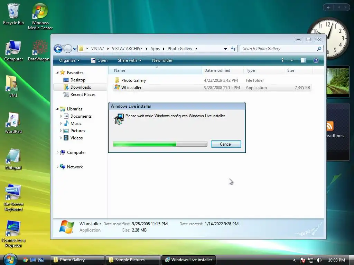Click the network tray icon

click(x=311, y=260)
